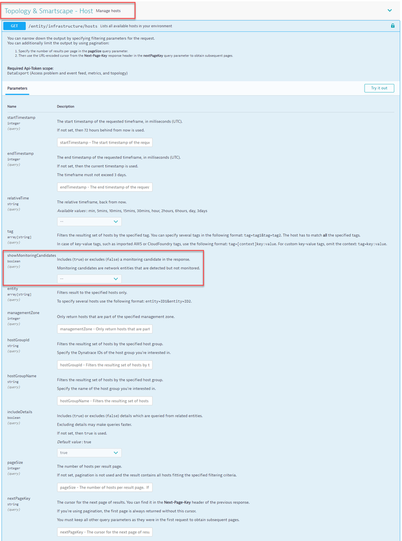Switch to the Parameters tab
The height and width of the screenshot is (541, 402).
pos(17,88)
